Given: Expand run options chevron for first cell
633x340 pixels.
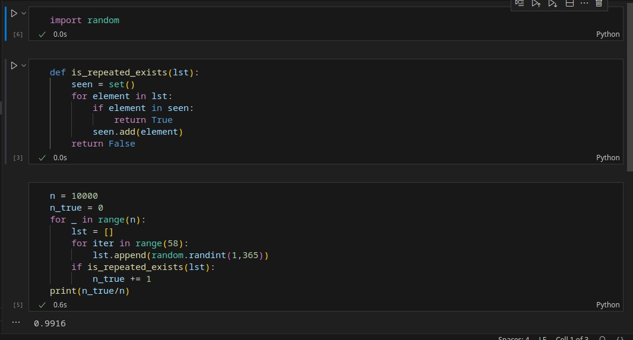Looking at the screenshot, I should point(24,13).
